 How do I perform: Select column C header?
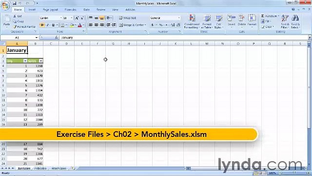click(51, 44)
